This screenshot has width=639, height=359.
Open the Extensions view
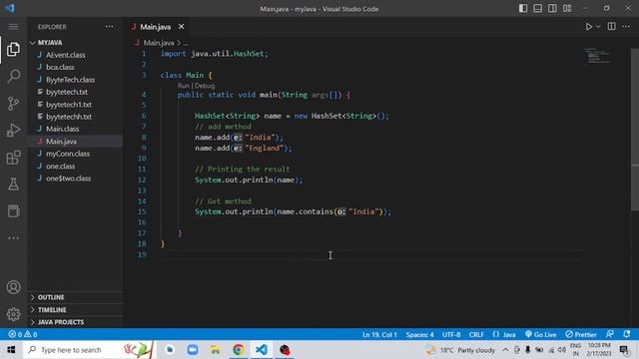[13, 158]
